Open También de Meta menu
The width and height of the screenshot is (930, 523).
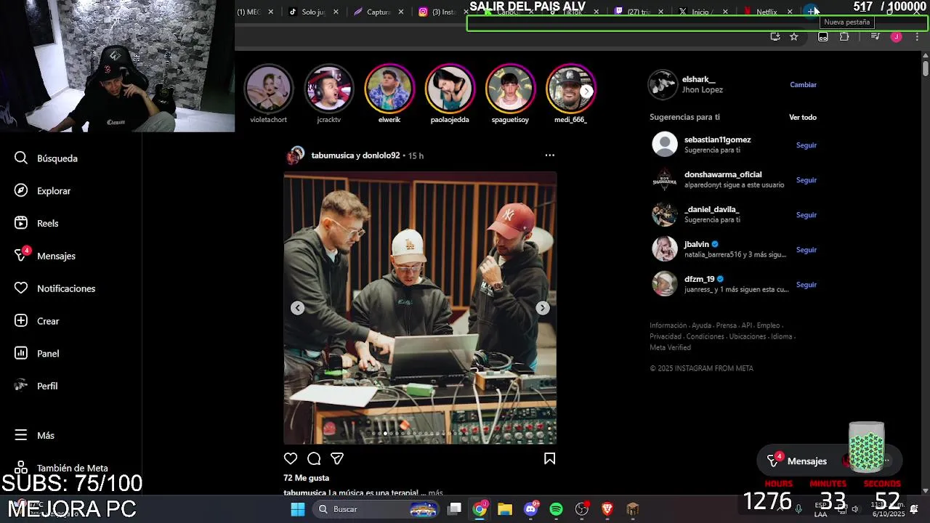pyautogui.click(x=62, y=468)
